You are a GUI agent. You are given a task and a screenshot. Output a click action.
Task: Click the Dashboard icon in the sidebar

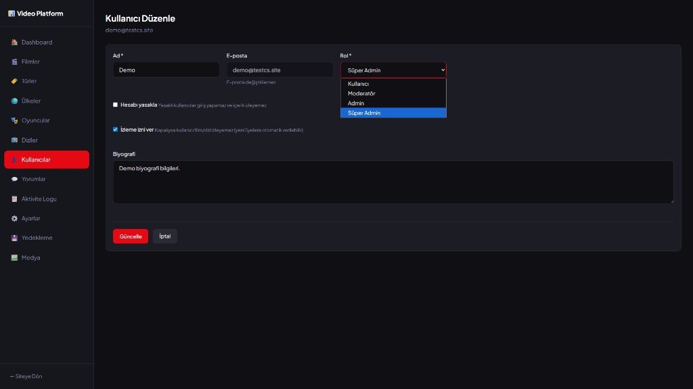(x=14, y=42)
